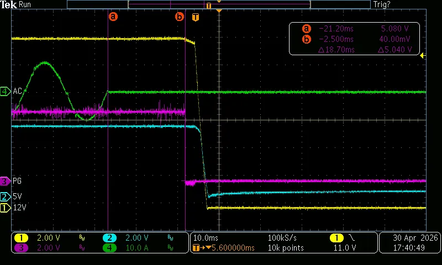Click cursor b badge in readout box
442x265 pixels.
click(x=307, y=39)
